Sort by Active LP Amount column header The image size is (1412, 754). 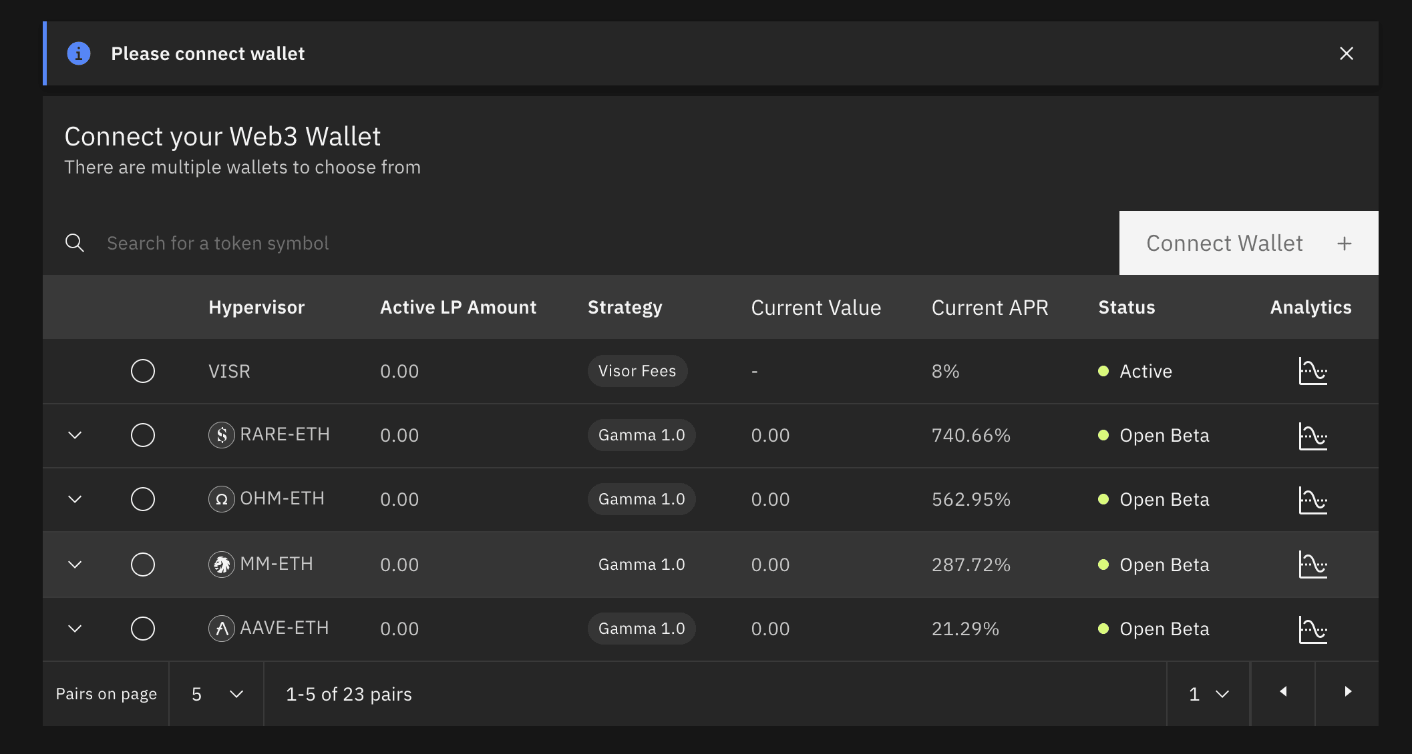458,307
